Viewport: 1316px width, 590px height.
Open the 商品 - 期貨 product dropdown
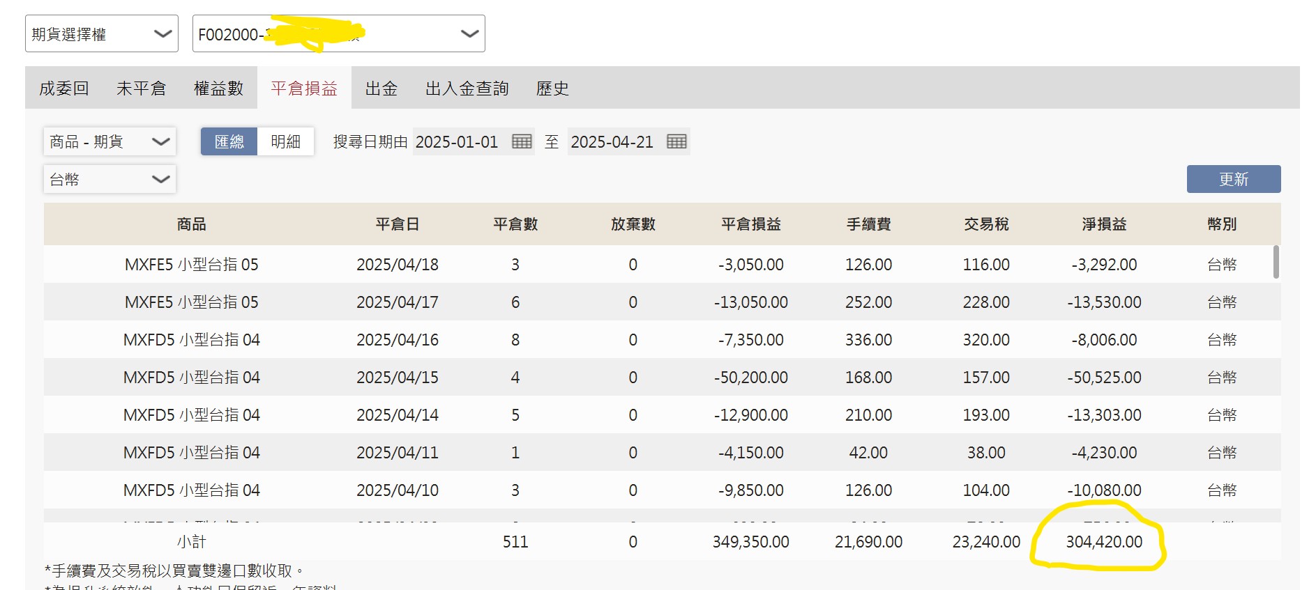(109, 141)
